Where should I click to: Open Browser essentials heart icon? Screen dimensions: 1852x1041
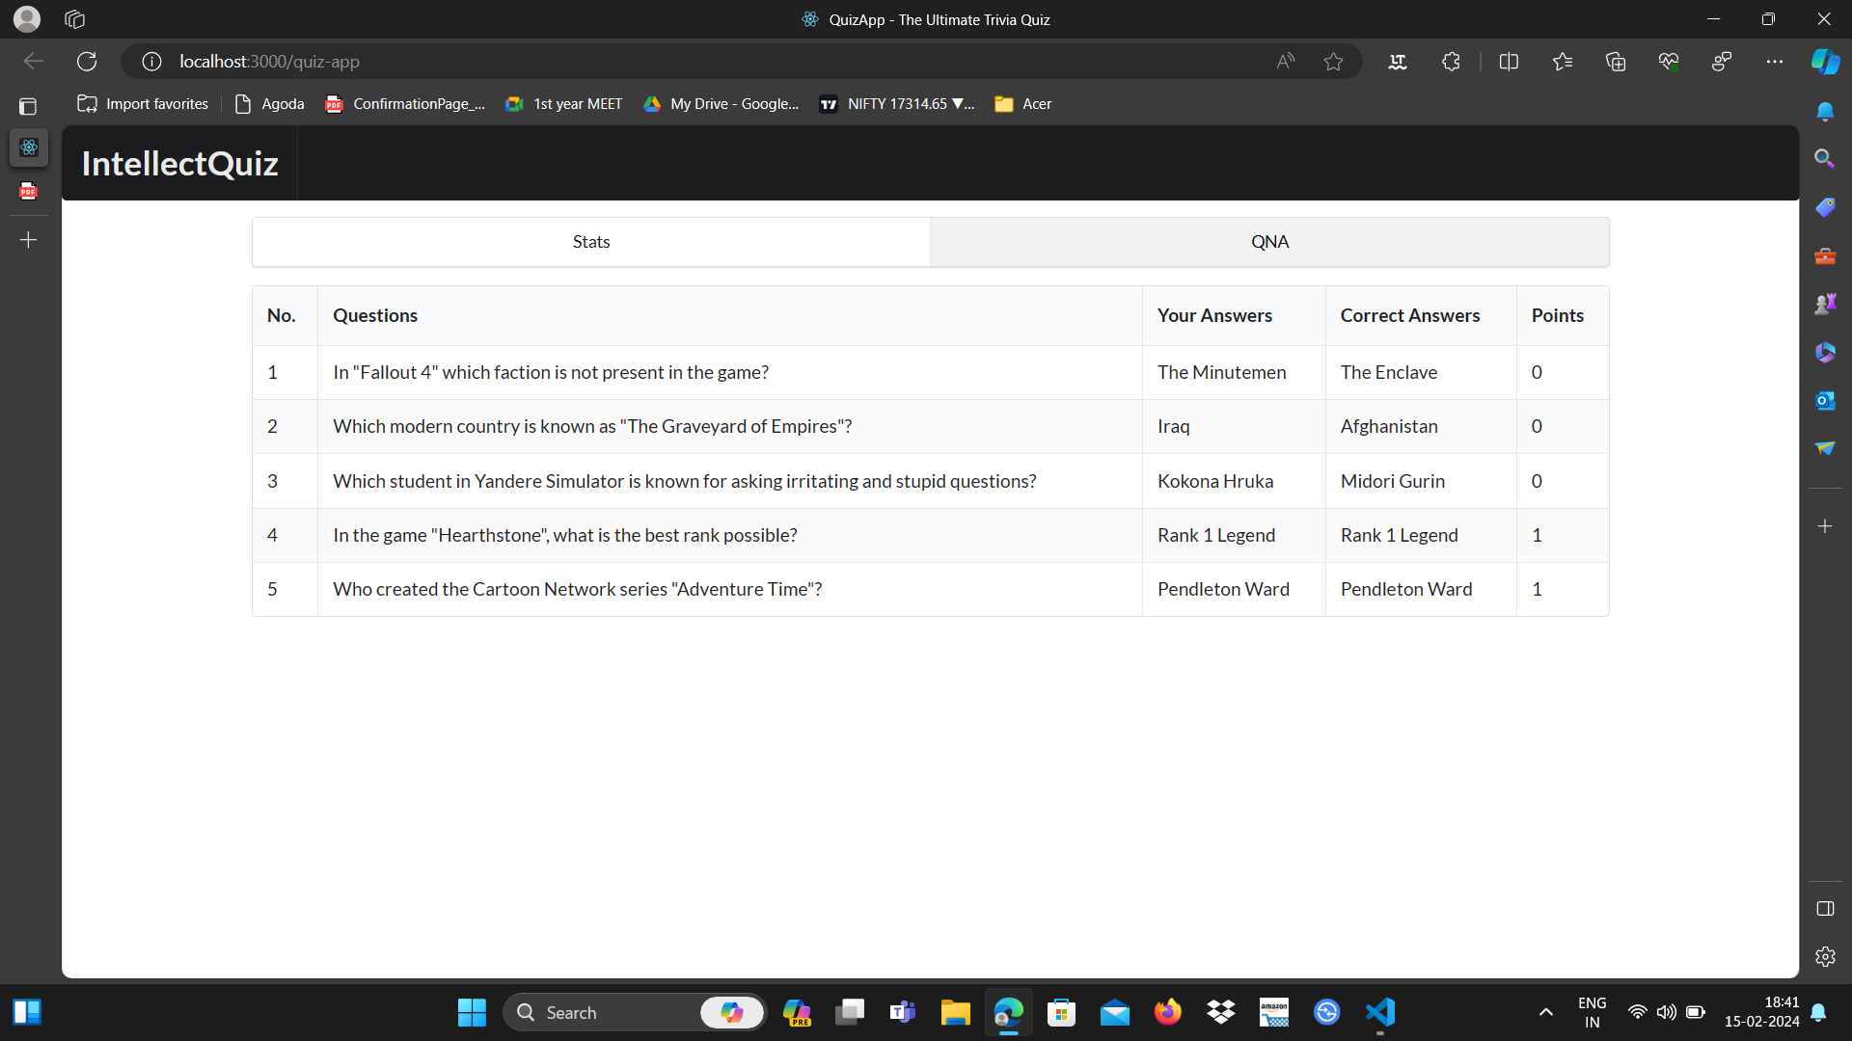1669,61
